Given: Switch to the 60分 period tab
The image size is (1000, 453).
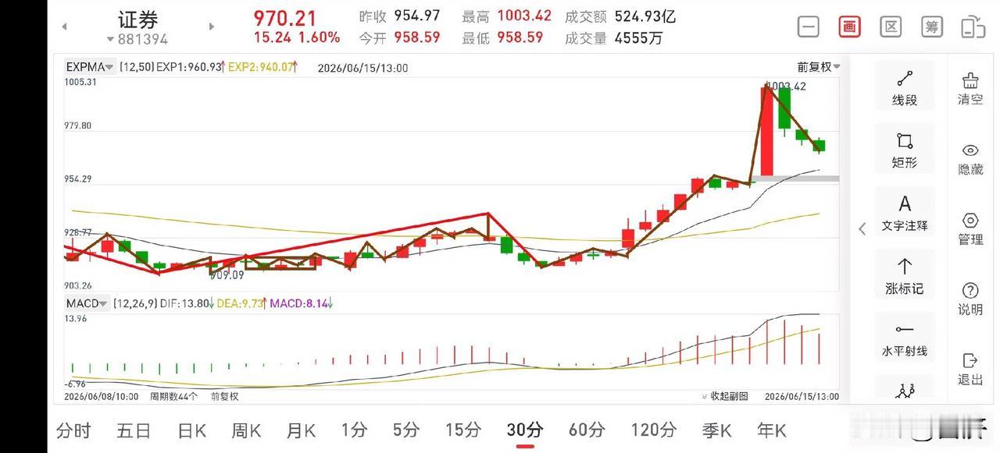Looking at the screenshot, I should [587, 430].
